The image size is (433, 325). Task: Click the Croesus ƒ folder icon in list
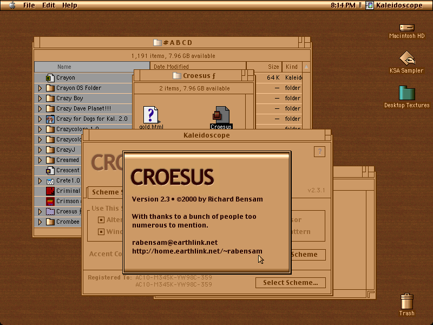click(50, 211)
